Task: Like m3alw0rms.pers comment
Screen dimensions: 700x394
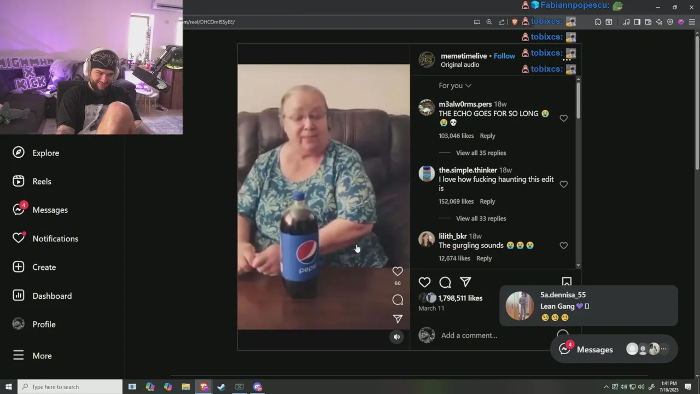Action: point(563,118)
